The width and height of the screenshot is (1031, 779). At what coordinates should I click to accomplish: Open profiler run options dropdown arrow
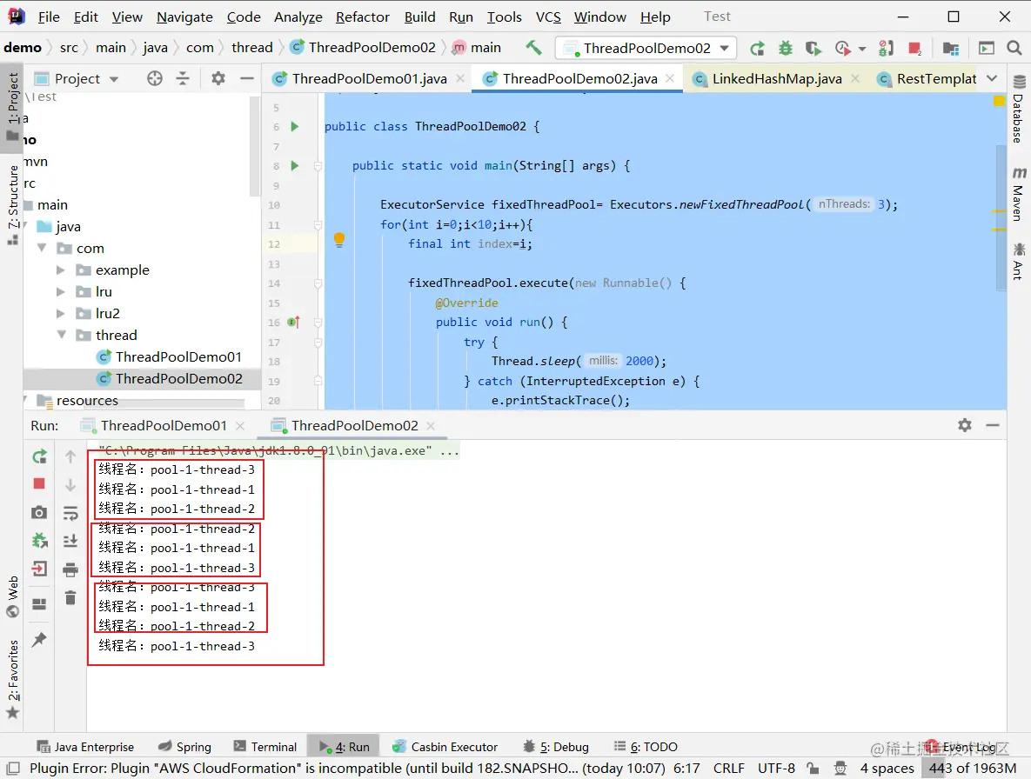(862, 49)
